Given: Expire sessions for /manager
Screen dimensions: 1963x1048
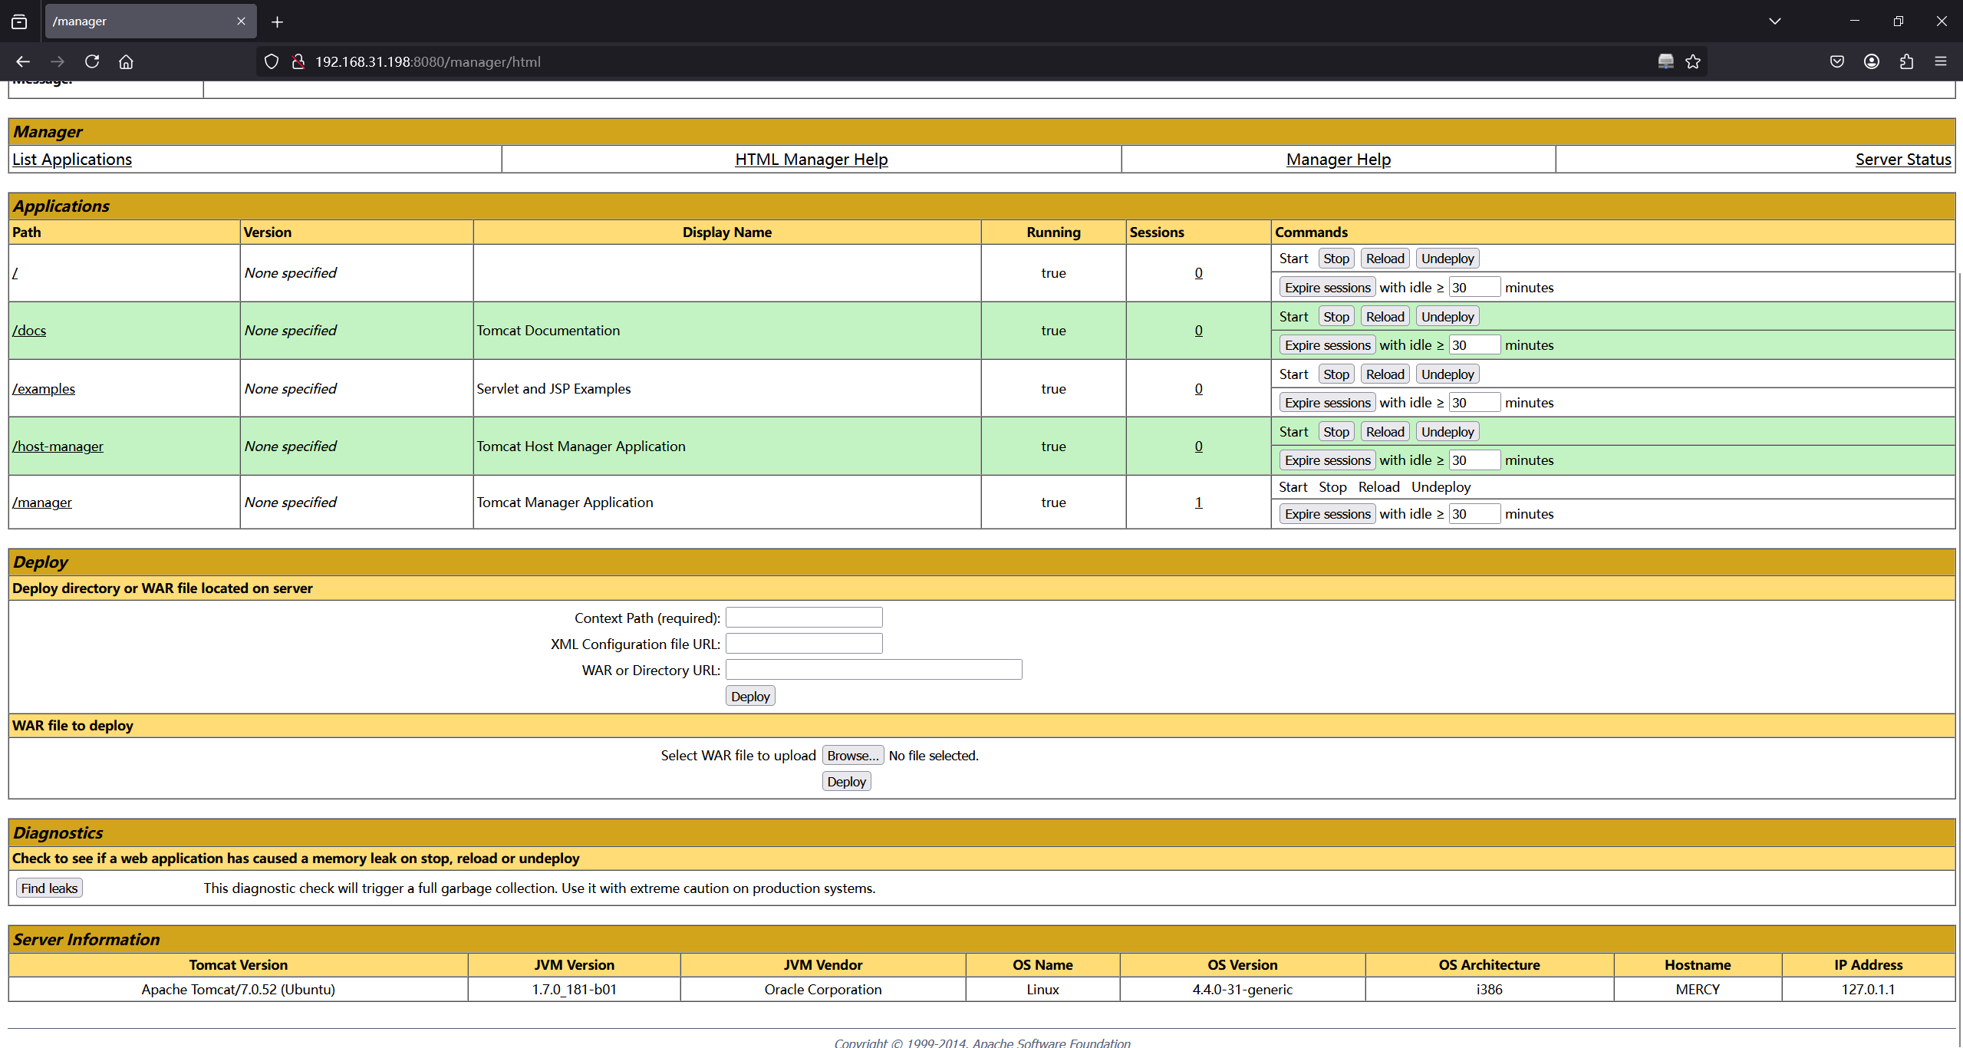Looking at the screenshot, I should [1327, 514].
